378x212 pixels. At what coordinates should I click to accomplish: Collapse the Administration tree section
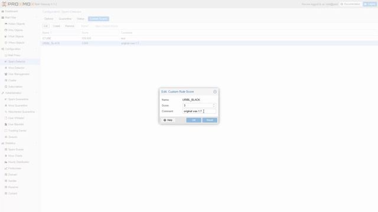click(x=37, y=93)
